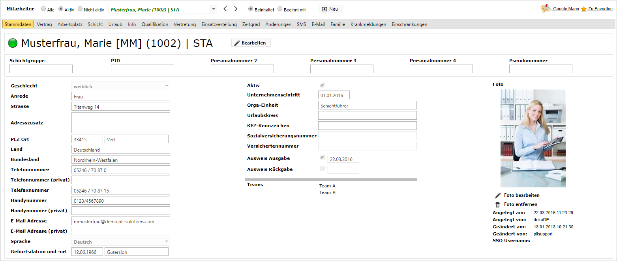Toggle the Aktiv checkbox
Viewport: 617px width, 261px height.
pyautogui.click(x=322, y=85)
